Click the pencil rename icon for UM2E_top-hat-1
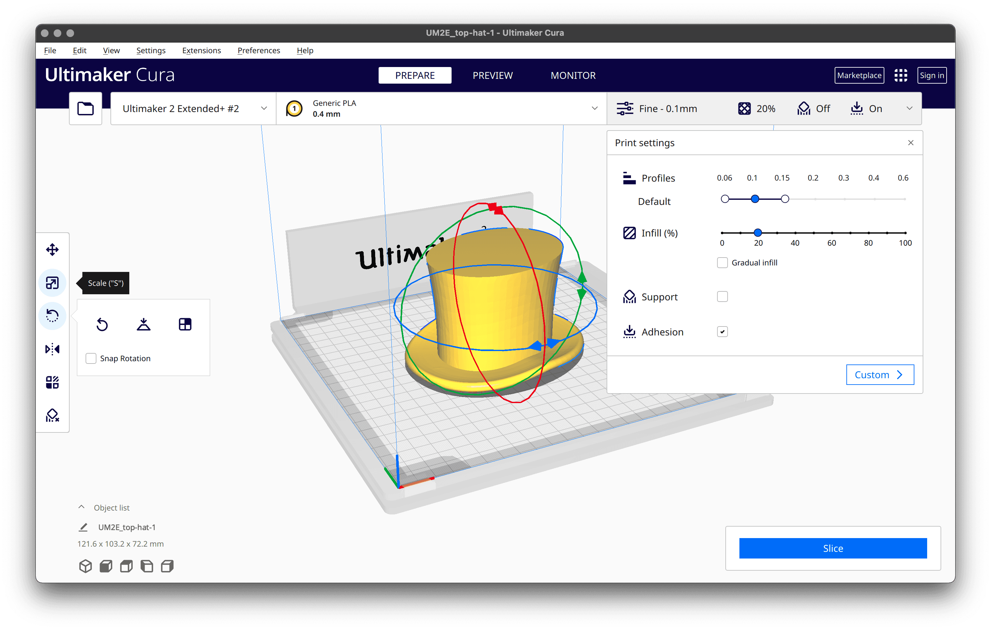 coord(83,527)
